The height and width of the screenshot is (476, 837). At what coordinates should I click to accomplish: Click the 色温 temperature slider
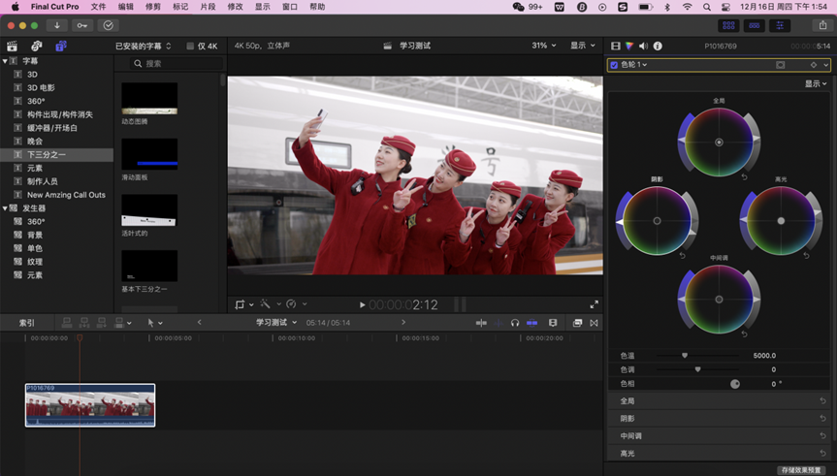(685, 356)
